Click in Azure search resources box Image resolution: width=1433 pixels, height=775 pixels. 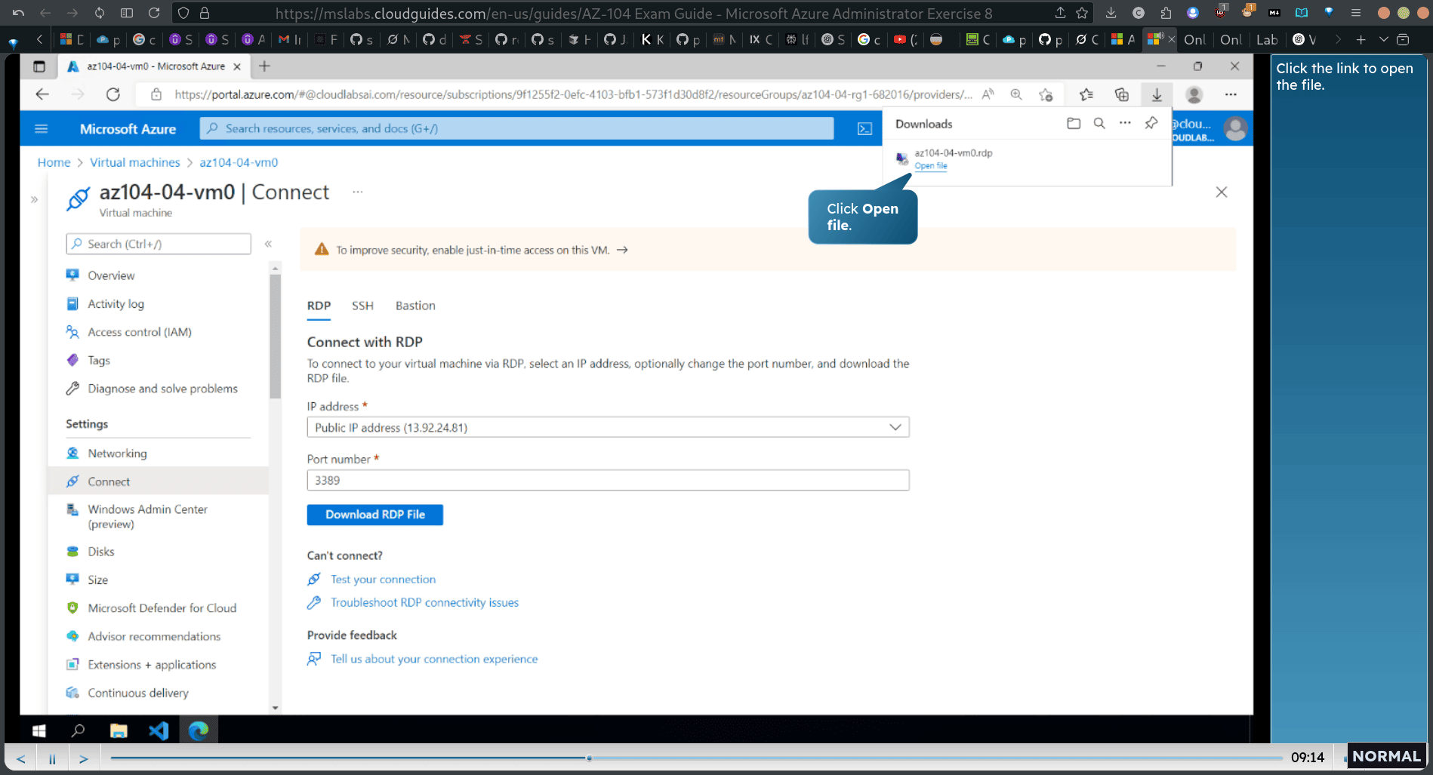517,129
